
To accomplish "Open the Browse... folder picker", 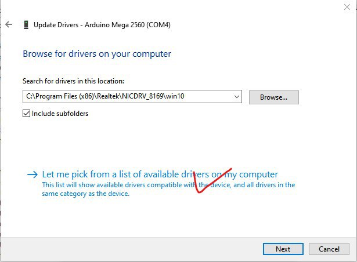I will point(273,97).
